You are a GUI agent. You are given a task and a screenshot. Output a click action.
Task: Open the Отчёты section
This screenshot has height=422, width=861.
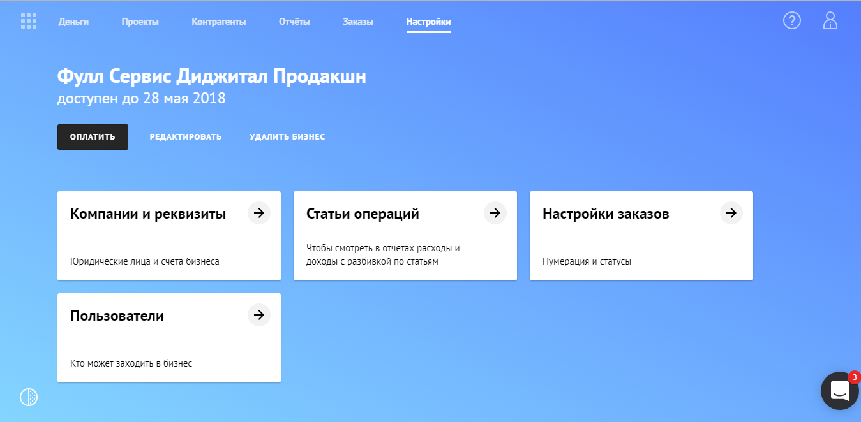coord(294,20)
